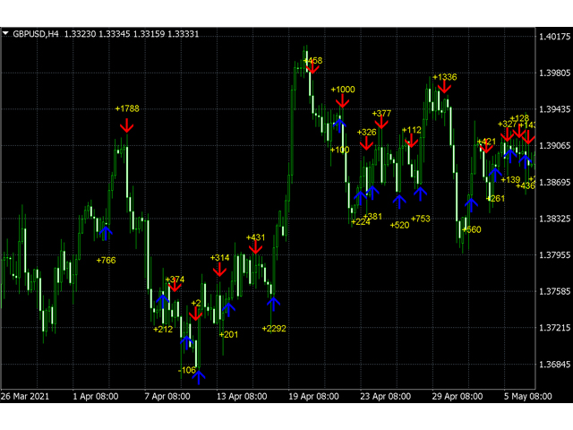Click the +2292 profit label
573x430 pixels.
[x=274, y=329]
